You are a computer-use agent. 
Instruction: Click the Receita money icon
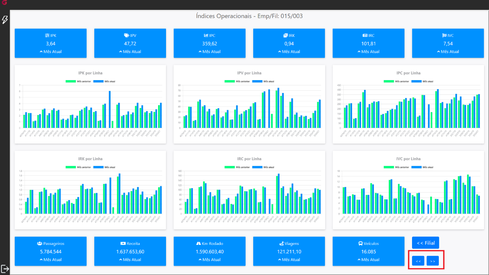coord(123,243)
